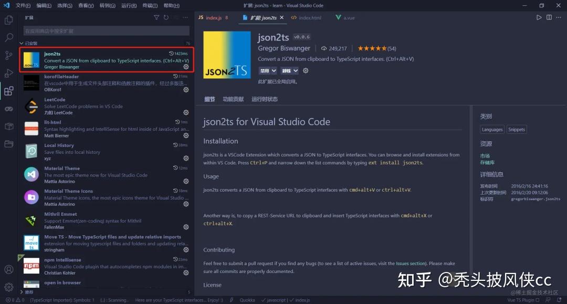Open manage gear for koroFileHeader extension
The width and height of the screenshot is (567, 304).
pyautogui.click(x=186, y=90)
